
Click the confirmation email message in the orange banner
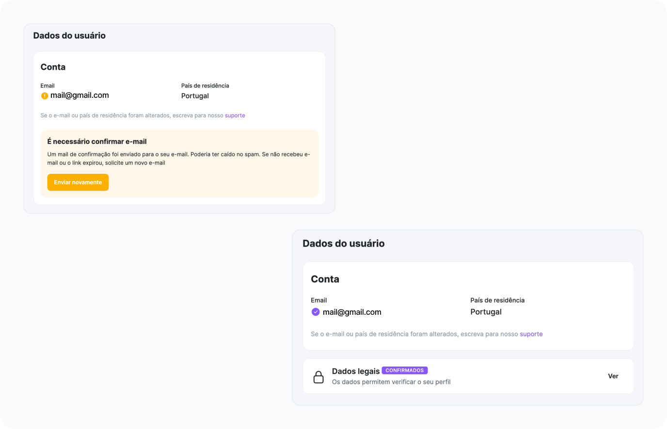pyautogui.click(x=178, y=158)
